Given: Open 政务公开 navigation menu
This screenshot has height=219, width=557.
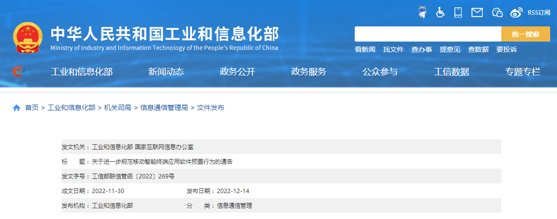Looking at the screenshot, I should tap(237, 72).
